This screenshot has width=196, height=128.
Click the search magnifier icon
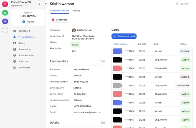point(177,4)
